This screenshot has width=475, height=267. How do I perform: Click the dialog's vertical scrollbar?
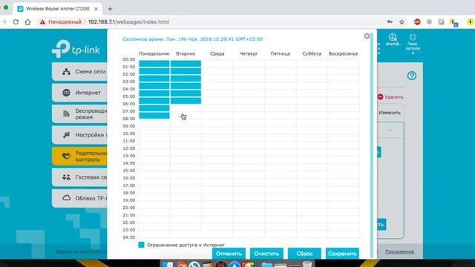[372, 145]
